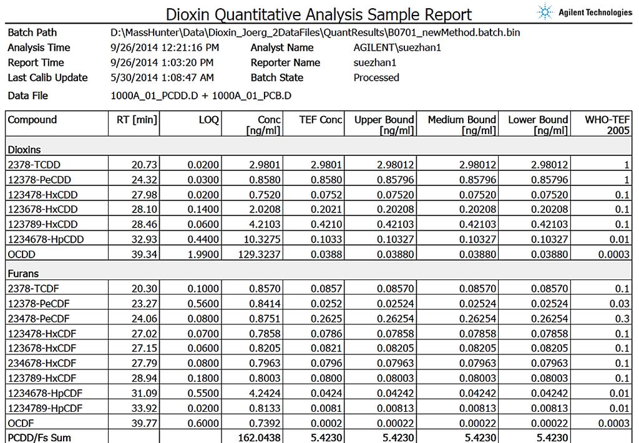
Task: Click the 12378-PeCDF WHO-TEF value 0.03
Action: coord(619,304)
